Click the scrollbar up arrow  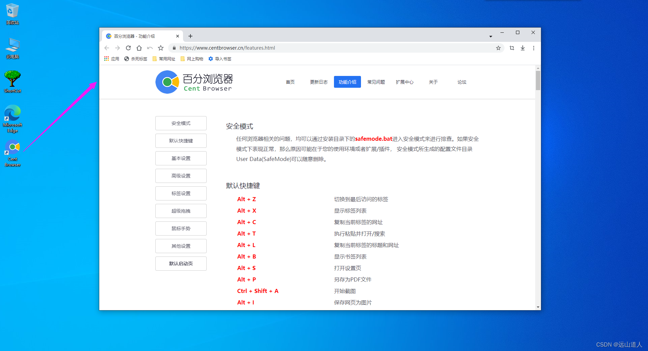point(538,68)
